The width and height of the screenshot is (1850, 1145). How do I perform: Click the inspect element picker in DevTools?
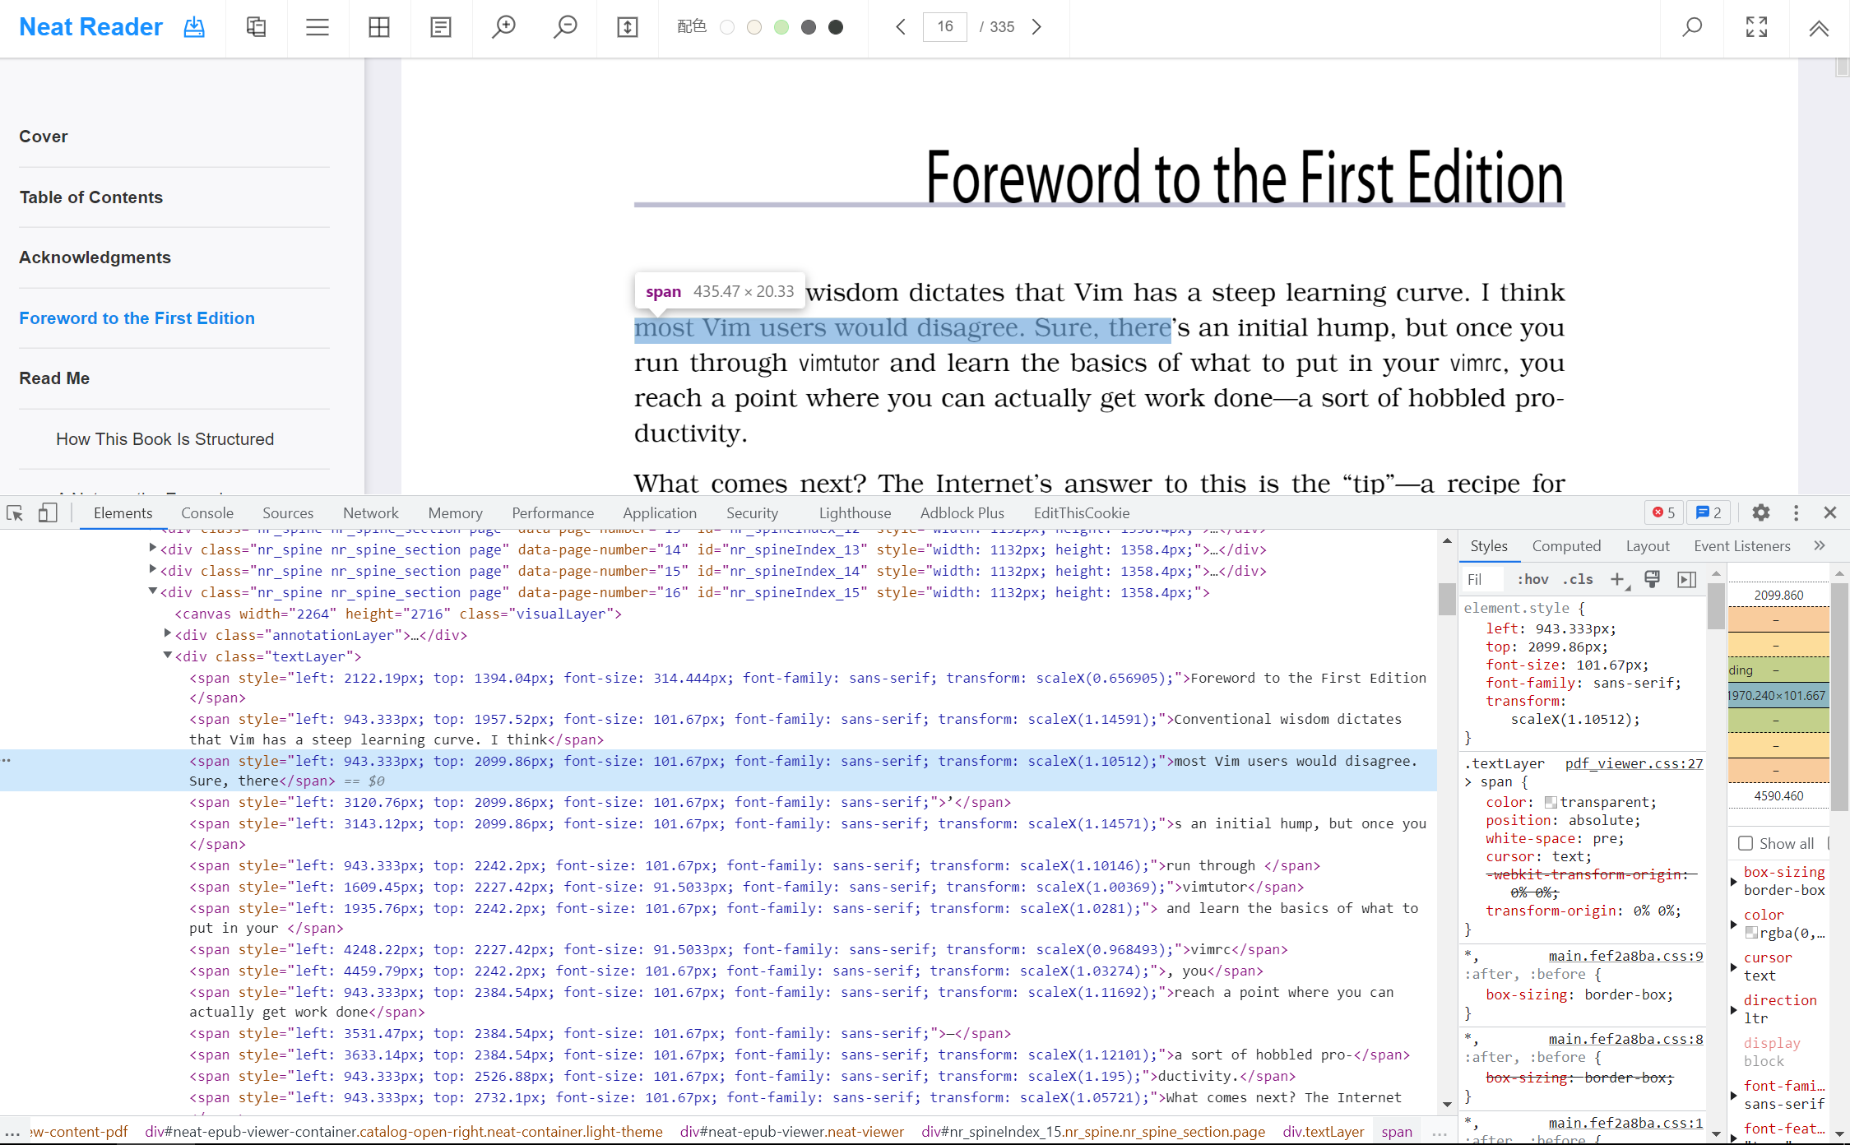coord(14,512)
